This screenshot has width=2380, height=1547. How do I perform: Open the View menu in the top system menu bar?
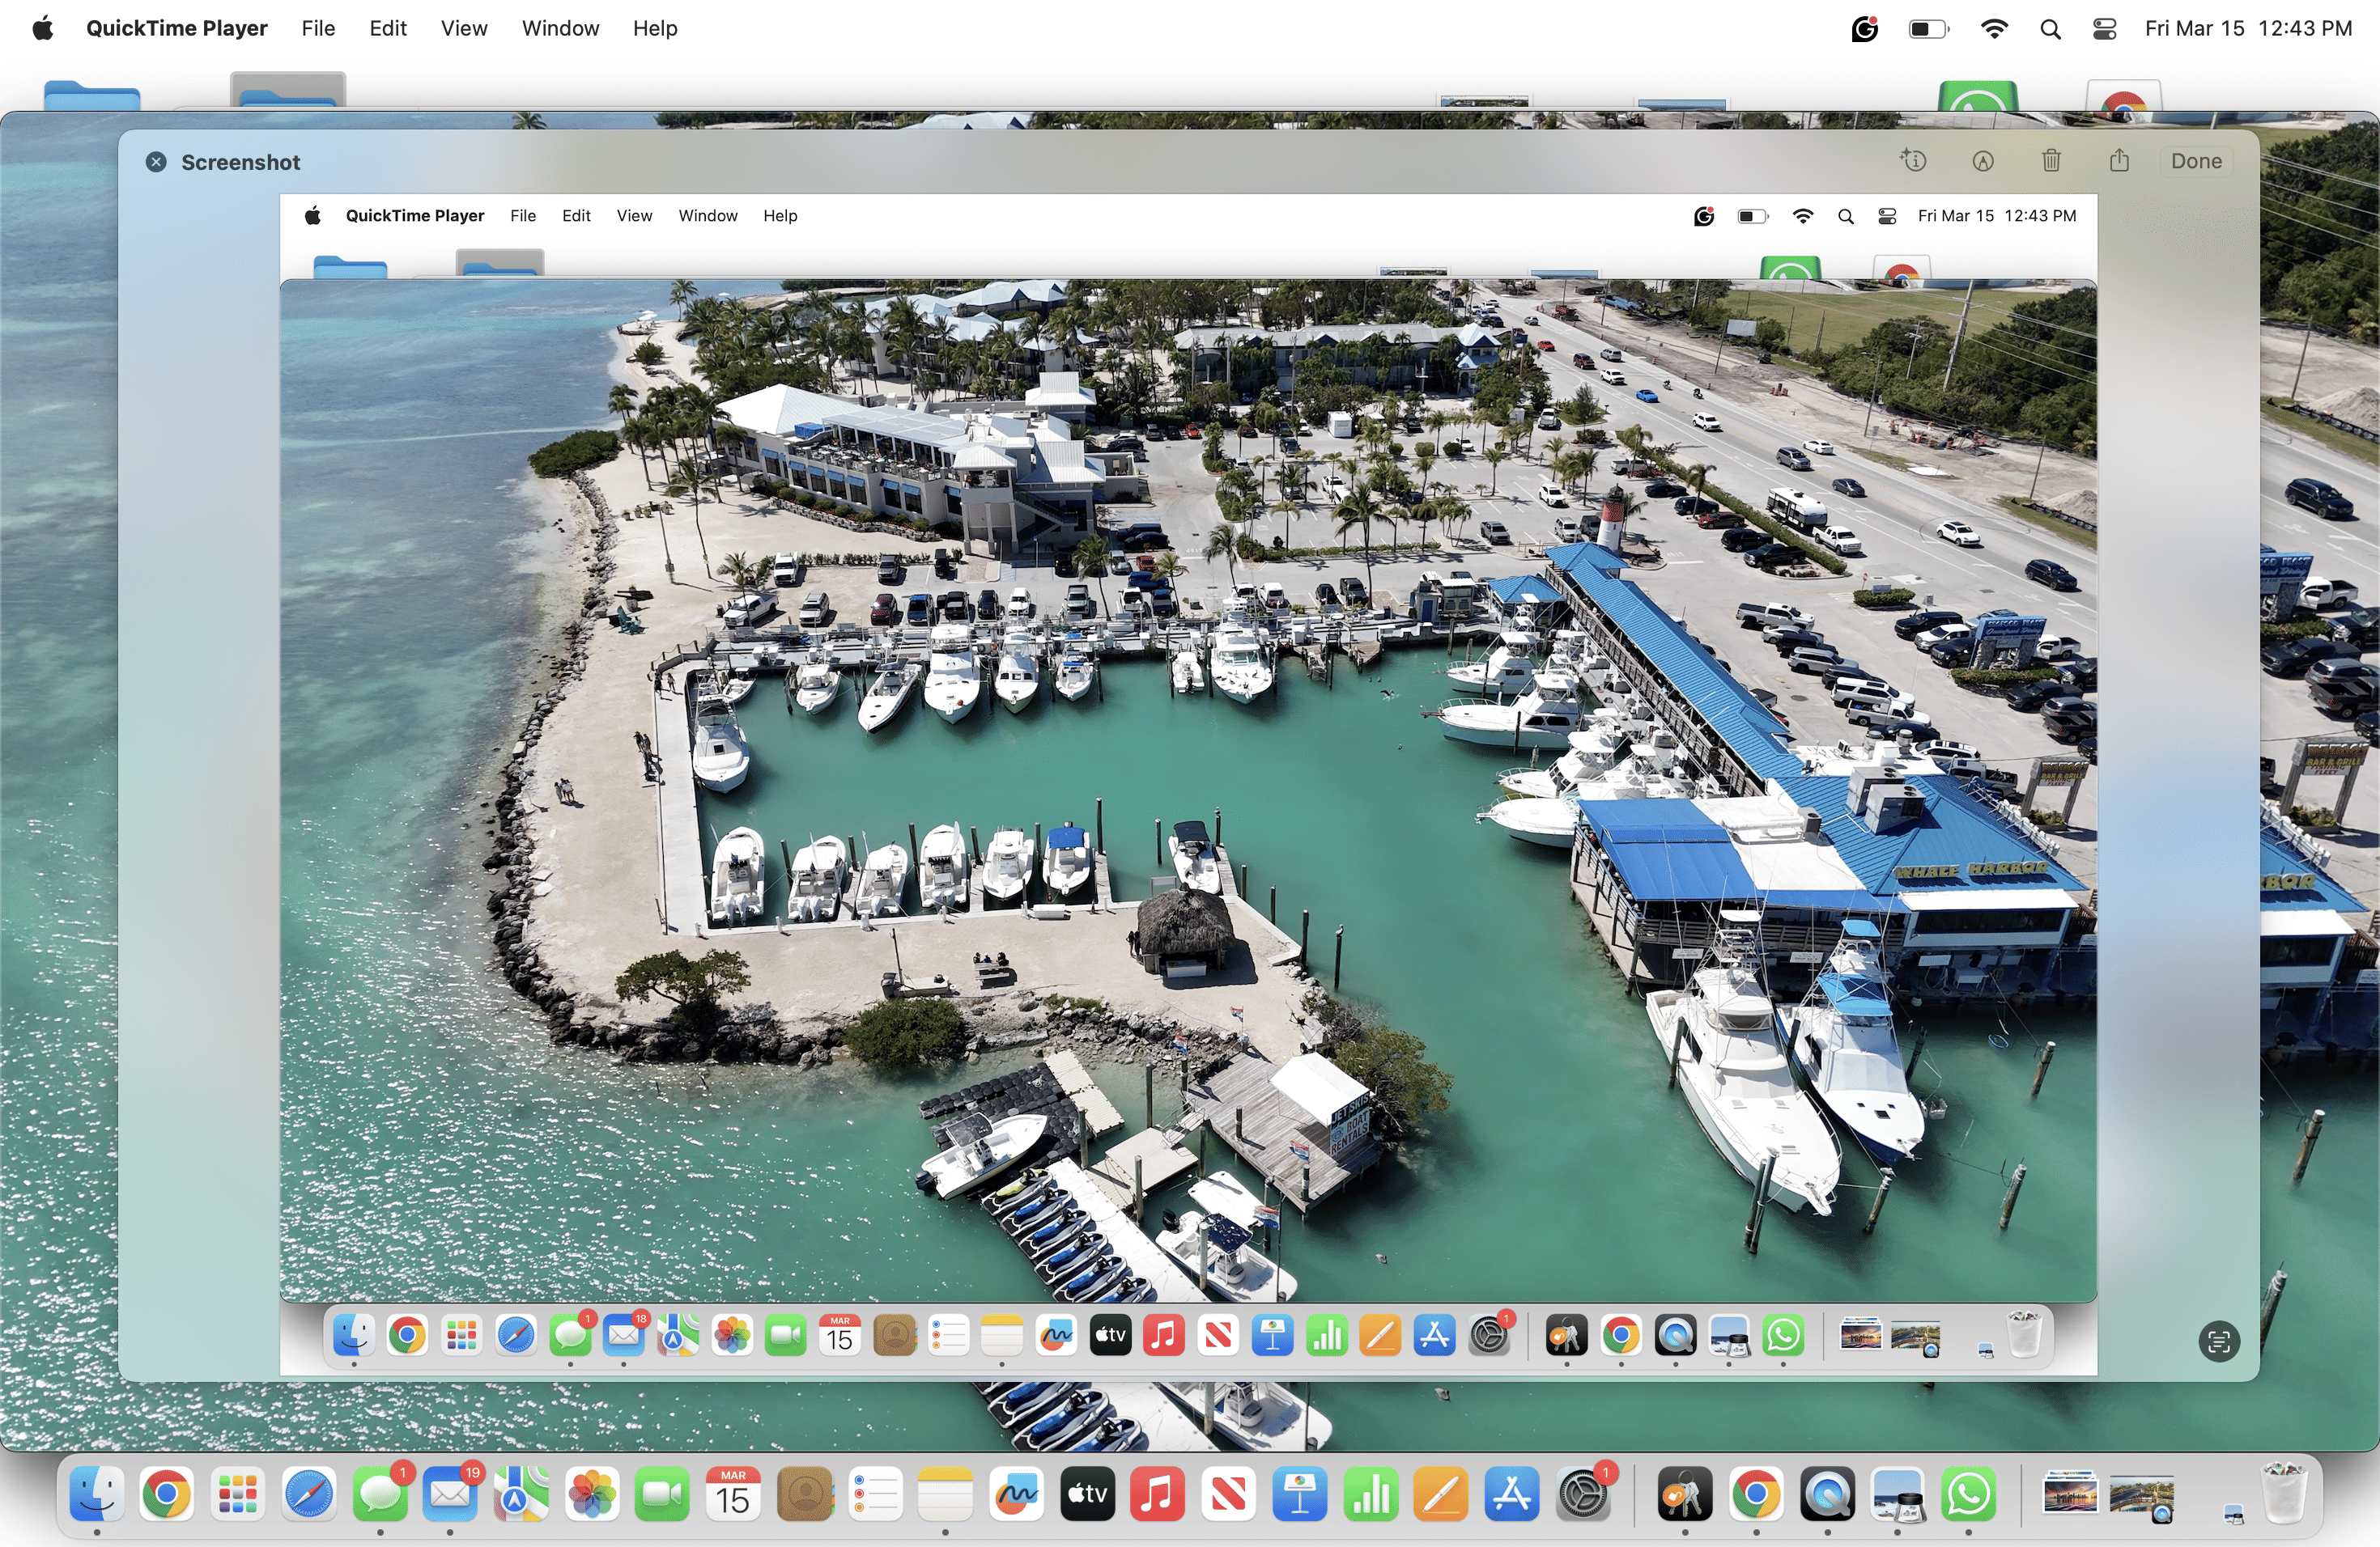click(464, 28)
